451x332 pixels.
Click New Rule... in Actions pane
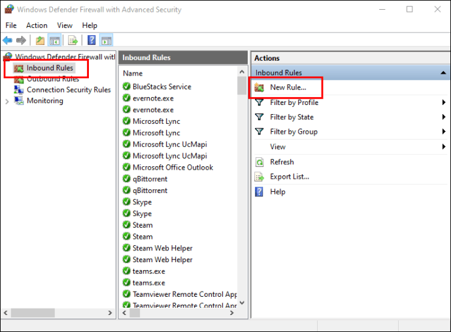point(288,87)
